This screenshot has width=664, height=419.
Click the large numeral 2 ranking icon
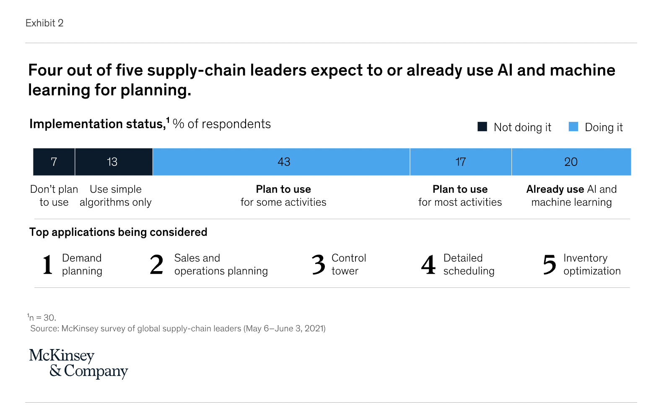point(157,265)
